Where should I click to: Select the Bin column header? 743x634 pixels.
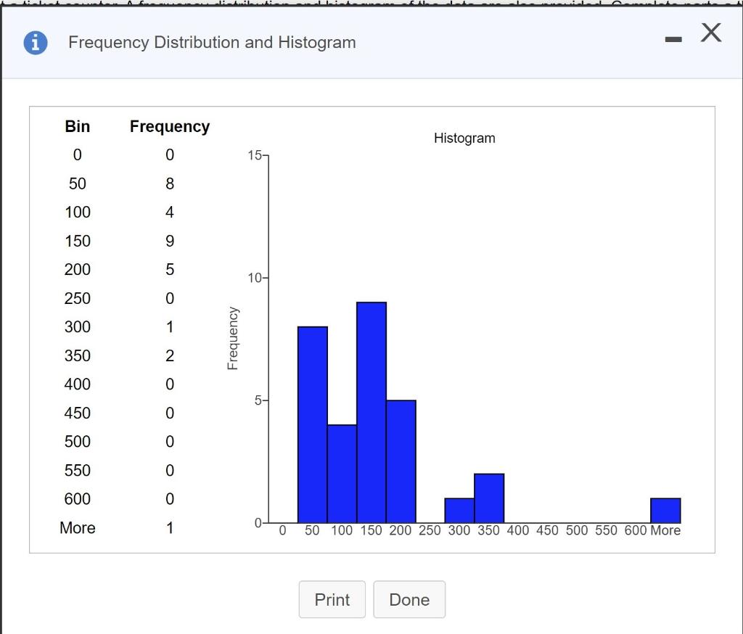76,126
